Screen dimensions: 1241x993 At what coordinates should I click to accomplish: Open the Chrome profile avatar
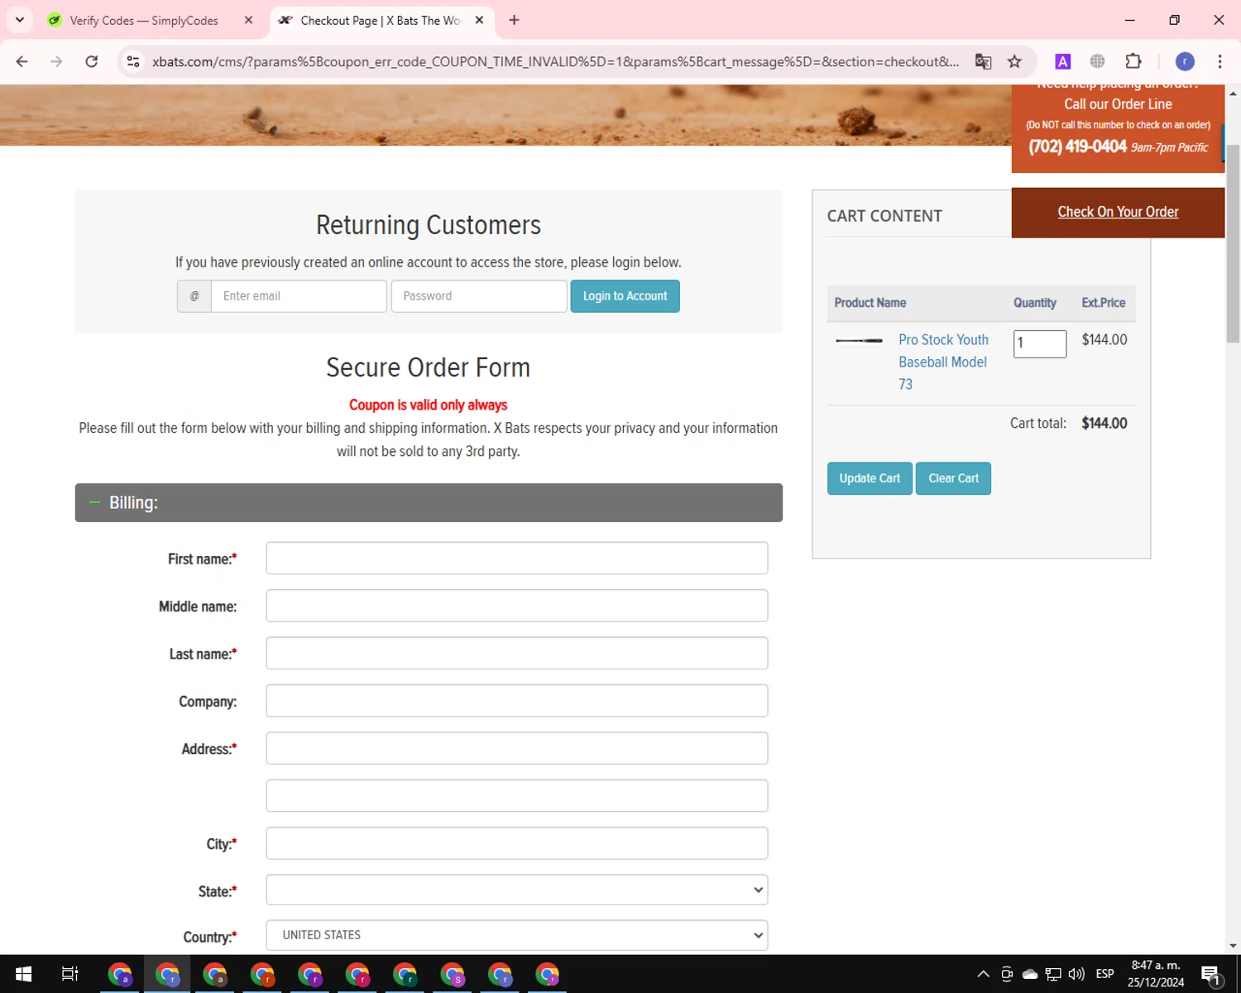[1185, 61]
